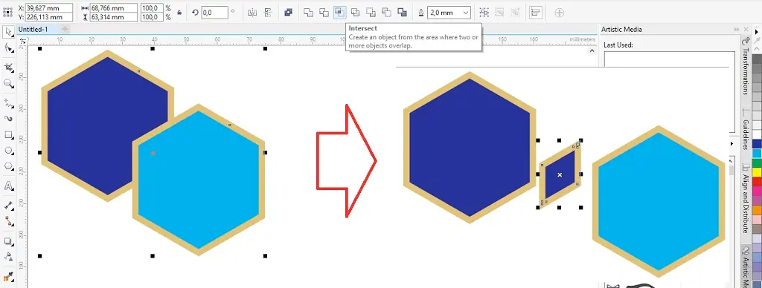
Task: Select the Artistic Media tool
Action: [8, 118]
